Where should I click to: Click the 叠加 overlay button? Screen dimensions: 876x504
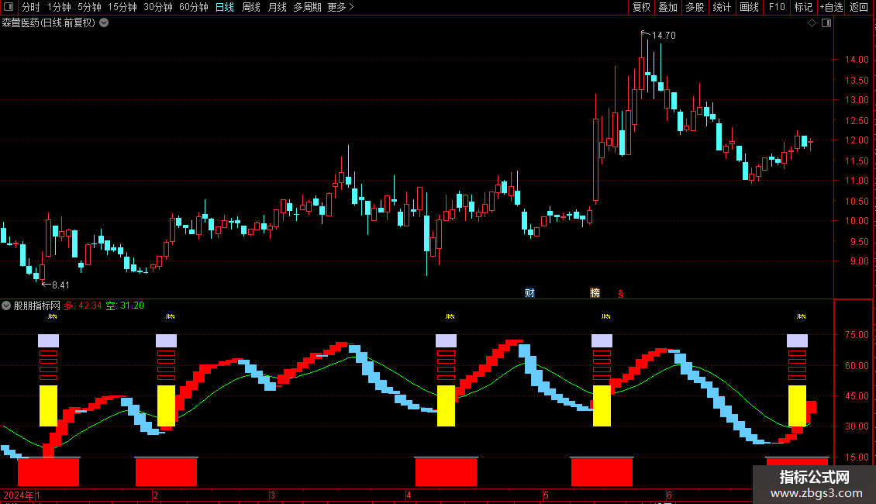[x=667, y=7]
